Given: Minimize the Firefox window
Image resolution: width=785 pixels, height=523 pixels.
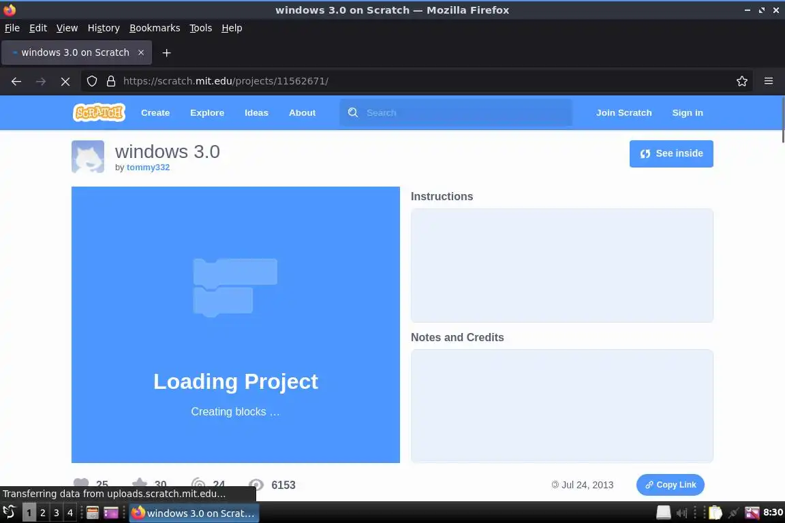Looking at the screenshot, I should coord(748,10).
